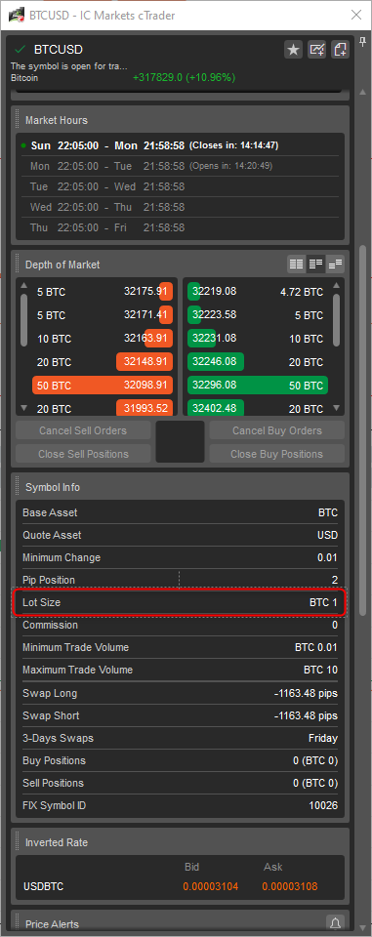Screen dimensions: 372x937
Task: Click the new order ticket icon
Action: [341, 50]
